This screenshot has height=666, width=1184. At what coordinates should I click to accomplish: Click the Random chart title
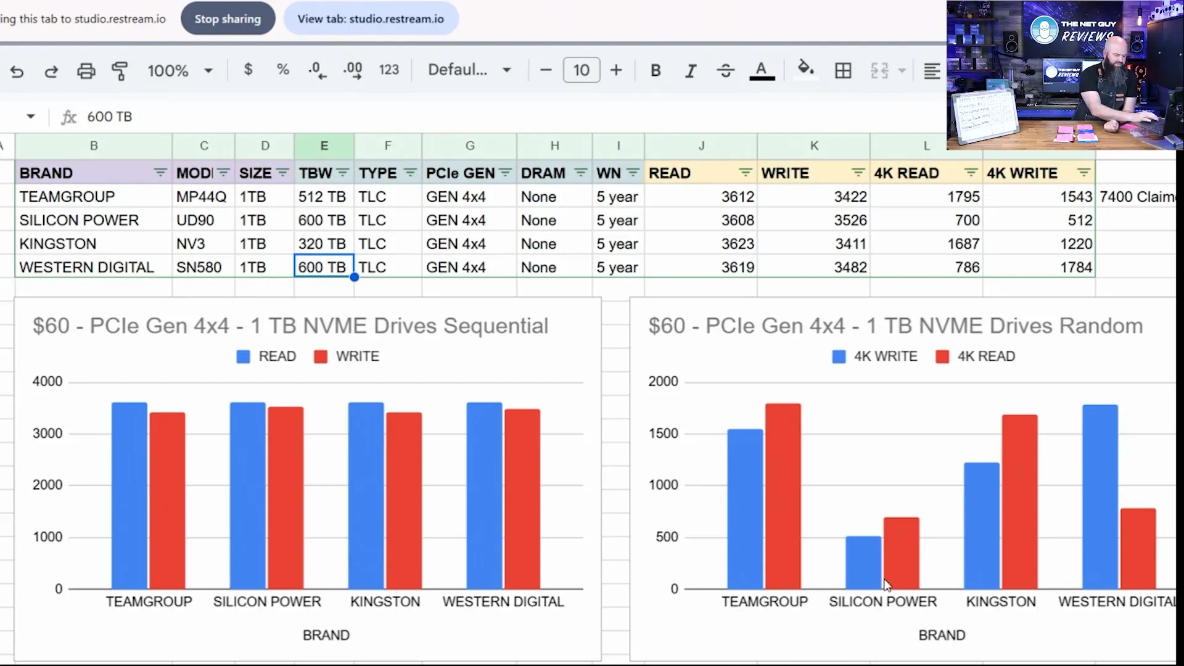click(x=895, y=326)
